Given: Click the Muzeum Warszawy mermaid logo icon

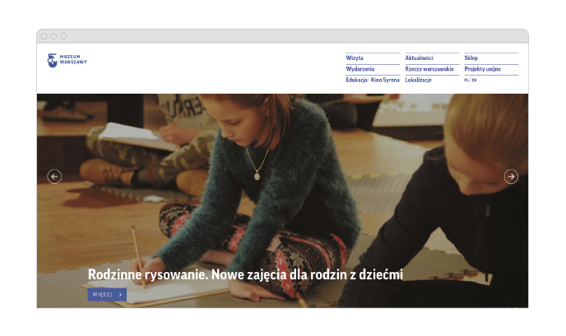Looking at the screenshot, I should coord(53,61).
